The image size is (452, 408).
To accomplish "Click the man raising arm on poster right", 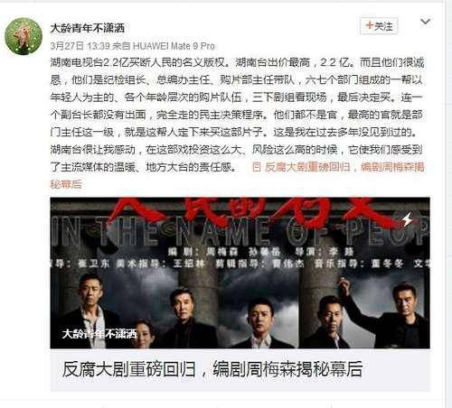I will (398, 314).
